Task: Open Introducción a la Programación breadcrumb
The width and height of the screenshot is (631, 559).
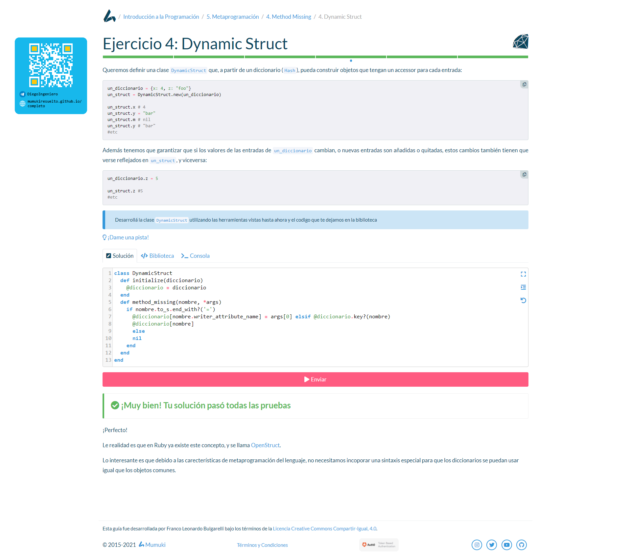Action: click(161, 17)
